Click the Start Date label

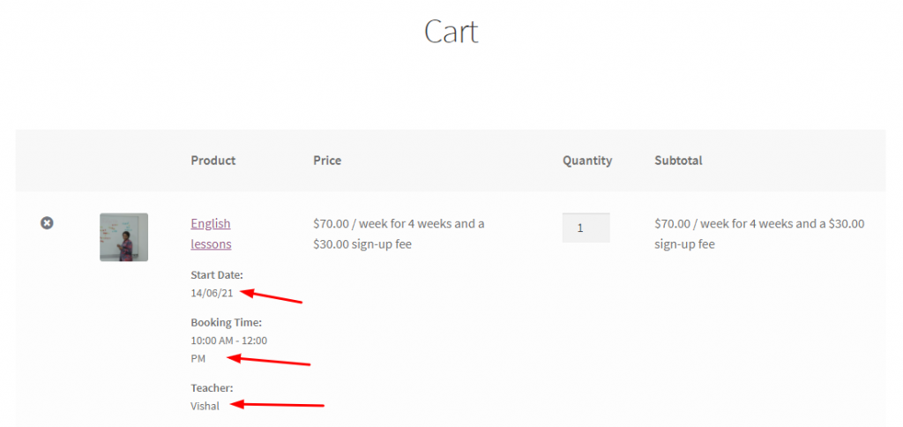click(217, 275)
